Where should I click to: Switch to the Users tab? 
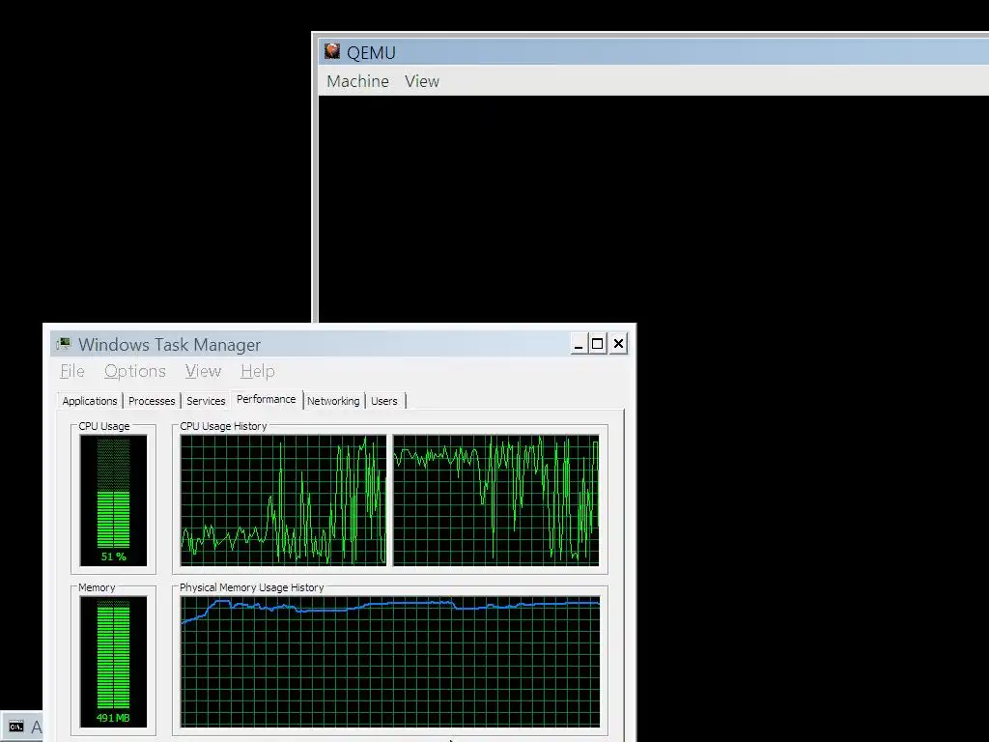(384, 401)
